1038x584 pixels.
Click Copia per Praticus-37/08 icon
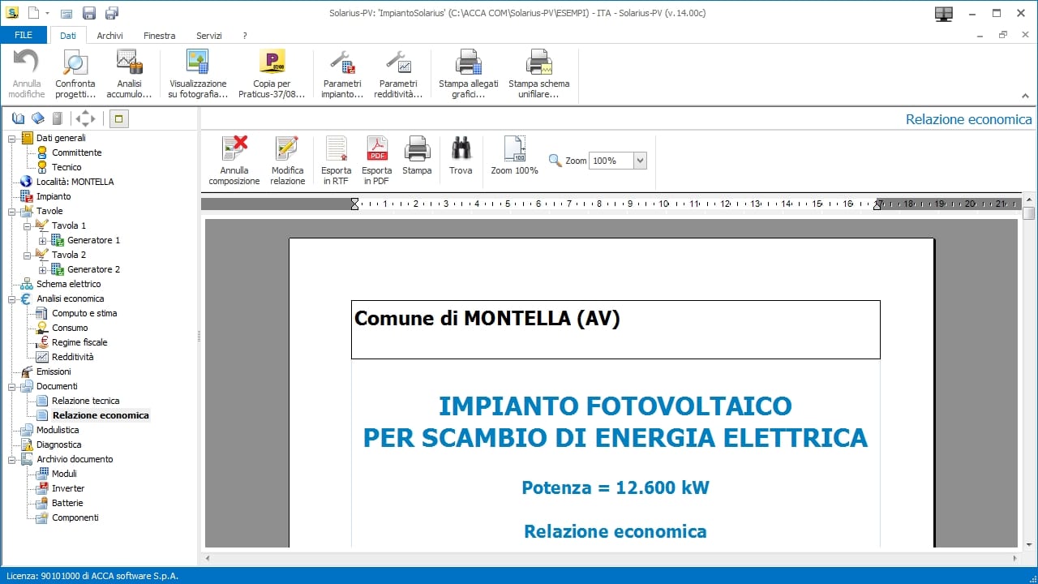tap(272, 73)
